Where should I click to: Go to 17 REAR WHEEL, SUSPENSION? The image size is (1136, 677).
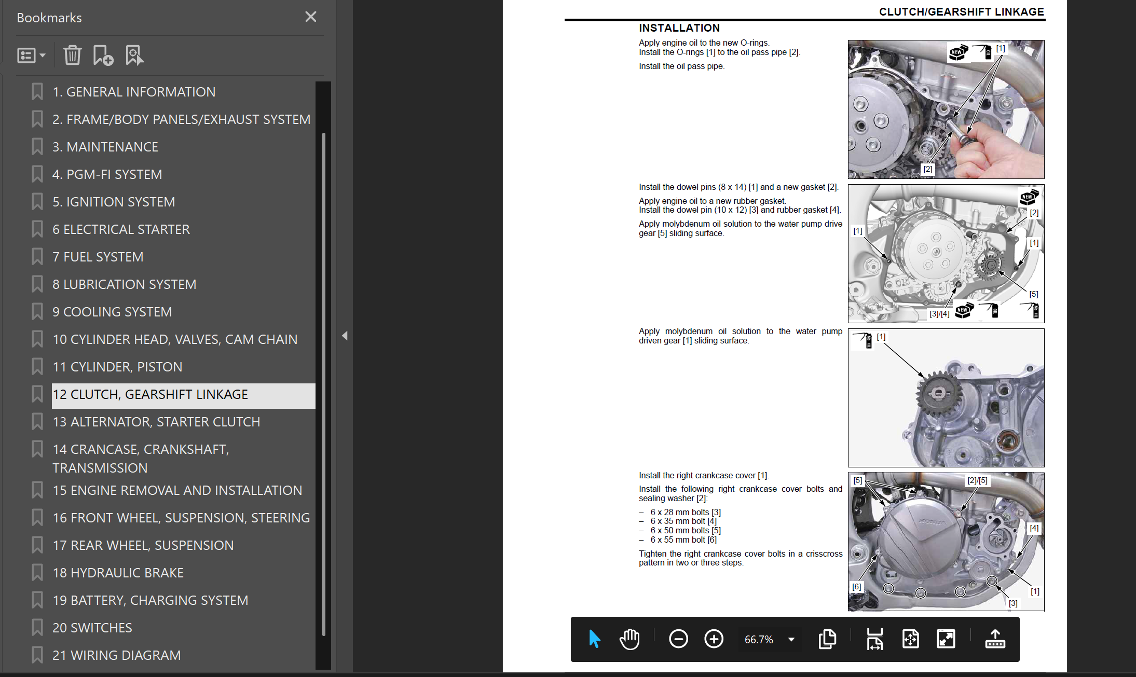(x=143, y=545)
